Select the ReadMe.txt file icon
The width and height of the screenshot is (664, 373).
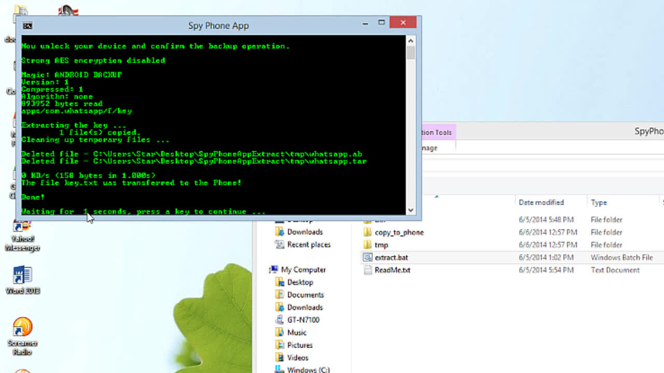(367, 270)
